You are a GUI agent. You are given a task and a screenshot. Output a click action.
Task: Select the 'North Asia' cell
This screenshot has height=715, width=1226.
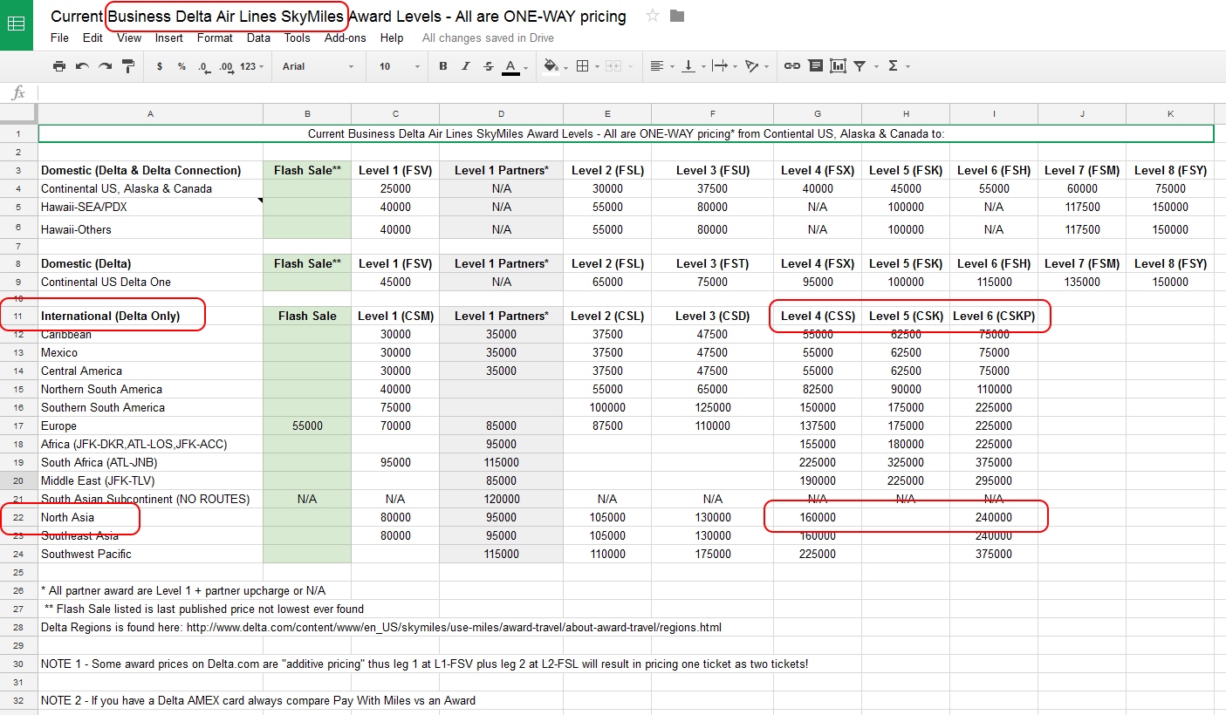click(151, 517)
